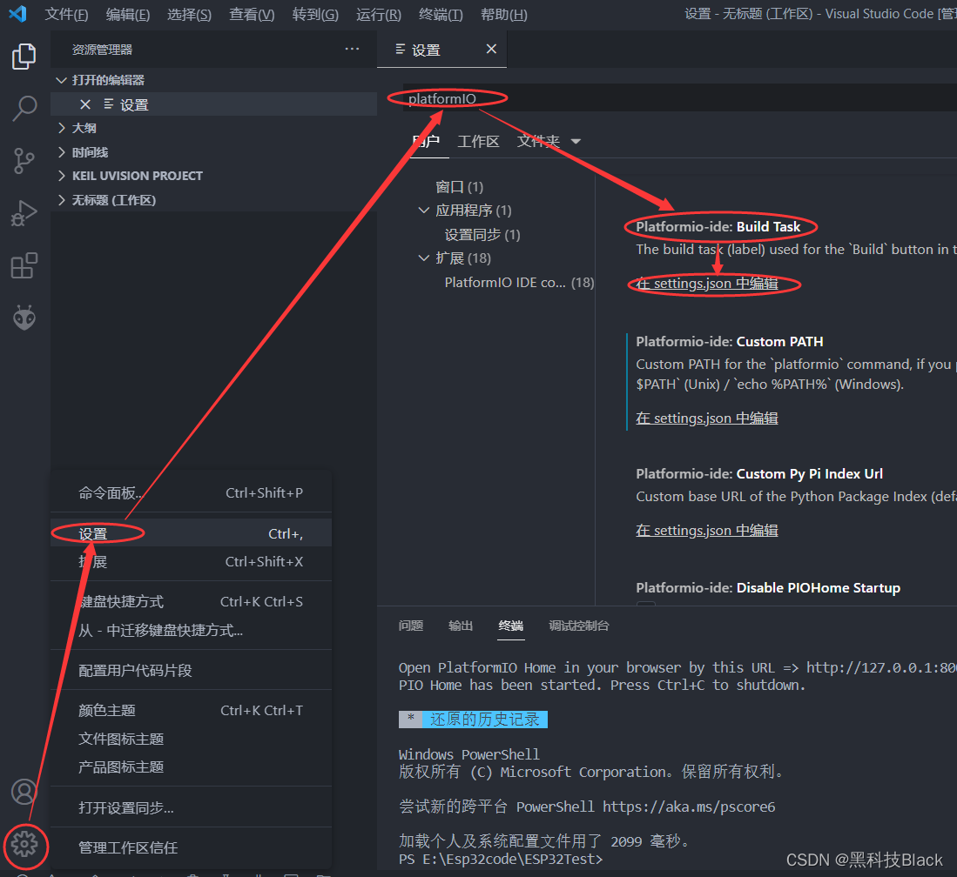This screenshot has width=957, height=877.
Task: Click the Platformio-ide: Custom PATH setting title
Action: pyautogui.click(x=730, y=342)
